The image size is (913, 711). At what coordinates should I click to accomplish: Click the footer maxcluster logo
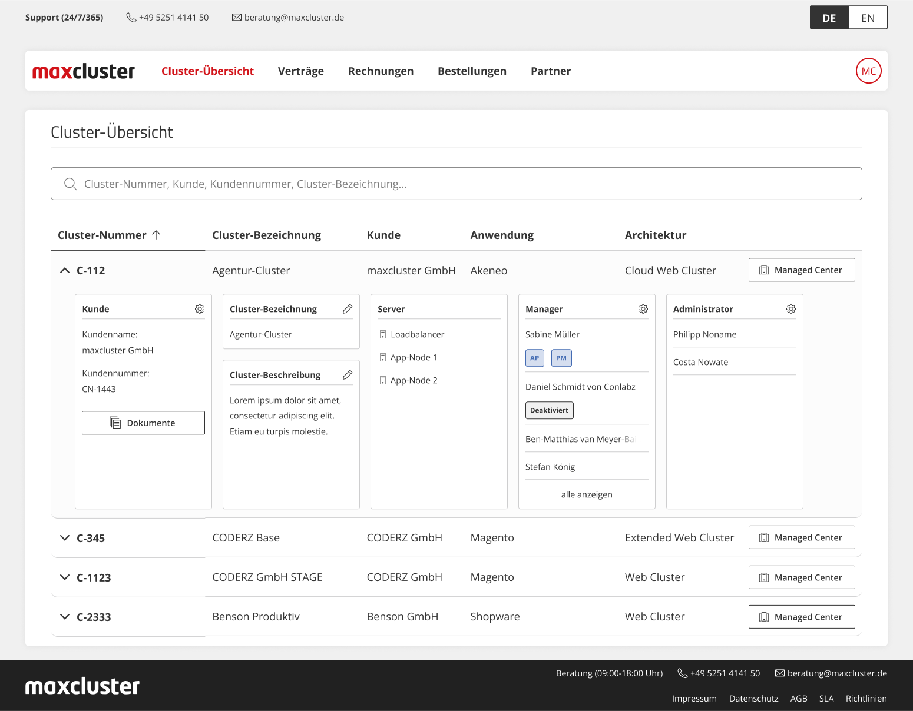point(82,686)
